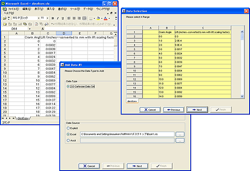The width and height of the screenshot is (250, 171).
Task: Click Next in Add Data #1 dialog
Action: 137,166
